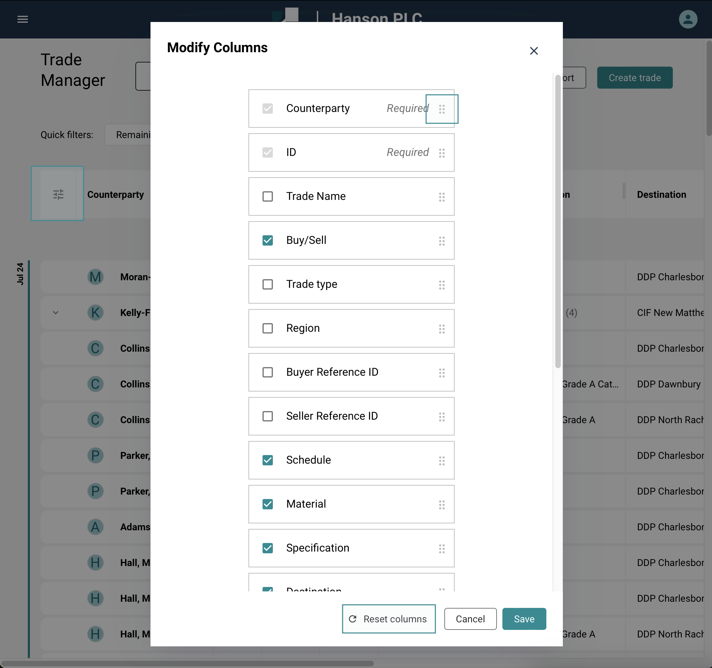This screenshot has width=712, height=668.
Task: Click the Region row drag handle
Action: pyautogui.click(x=442, y=329)
